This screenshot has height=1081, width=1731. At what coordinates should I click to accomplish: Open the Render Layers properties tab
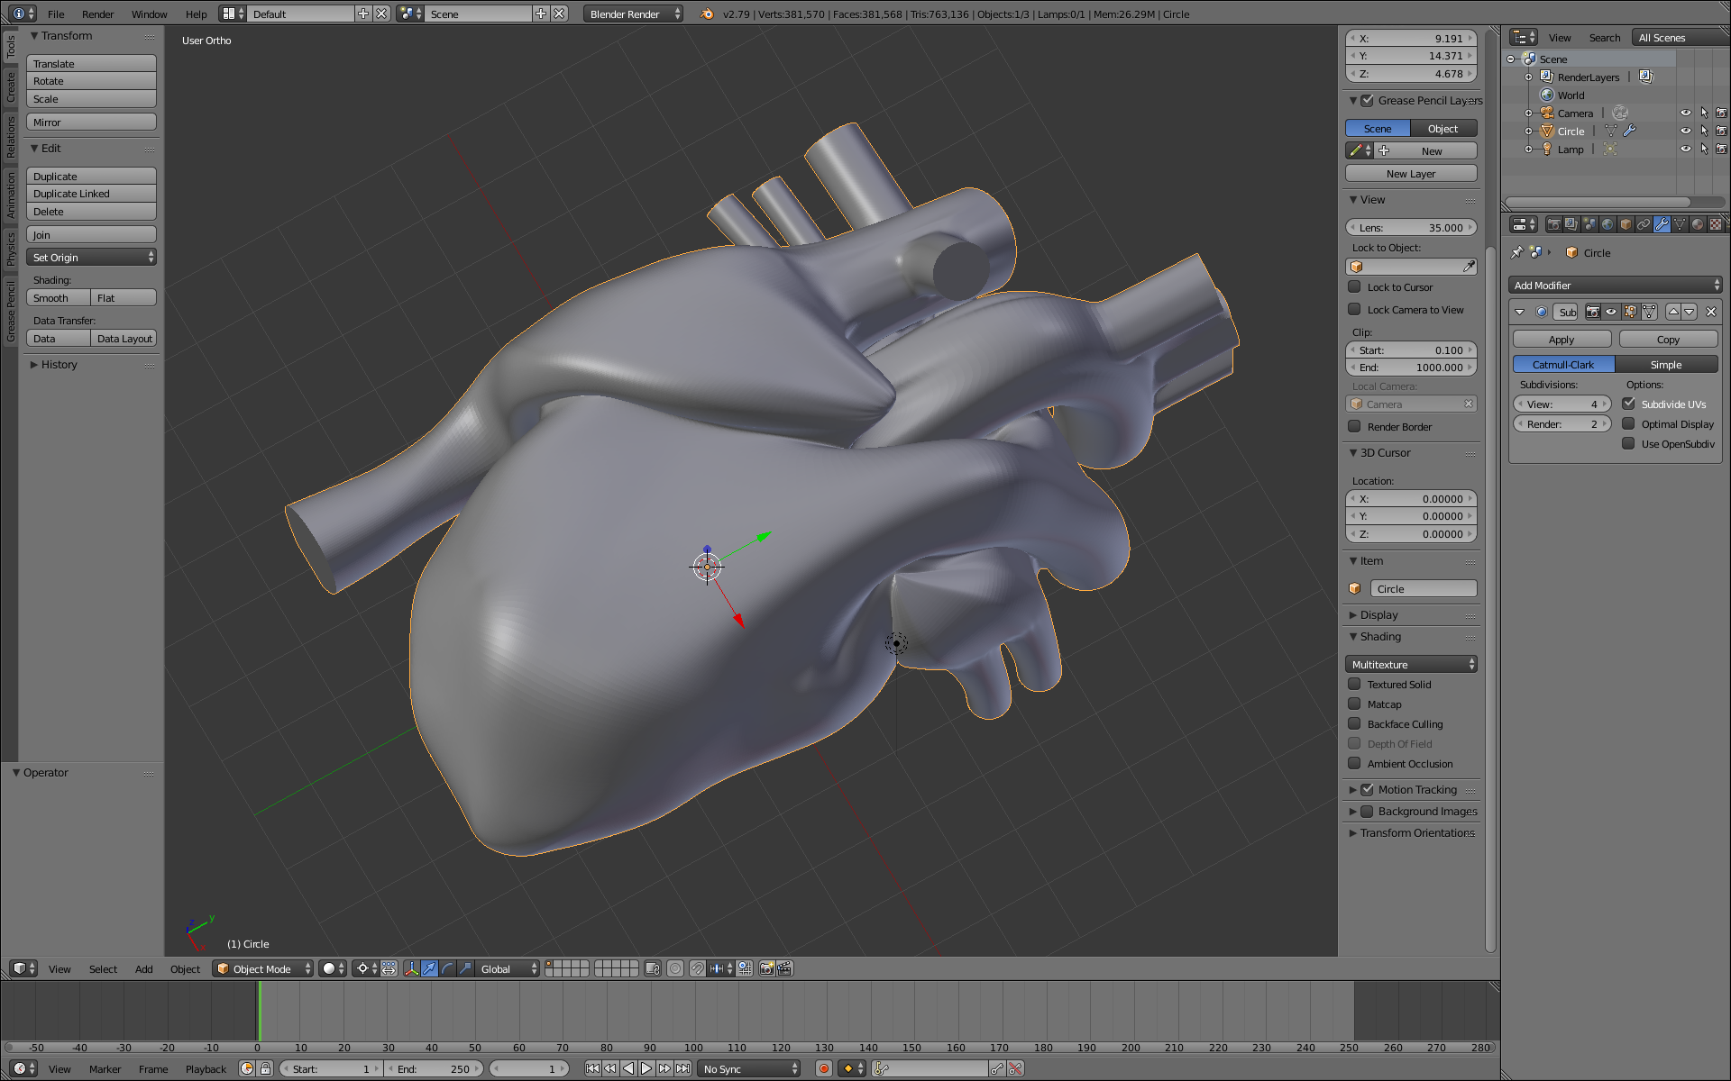tap(1571, 224)
